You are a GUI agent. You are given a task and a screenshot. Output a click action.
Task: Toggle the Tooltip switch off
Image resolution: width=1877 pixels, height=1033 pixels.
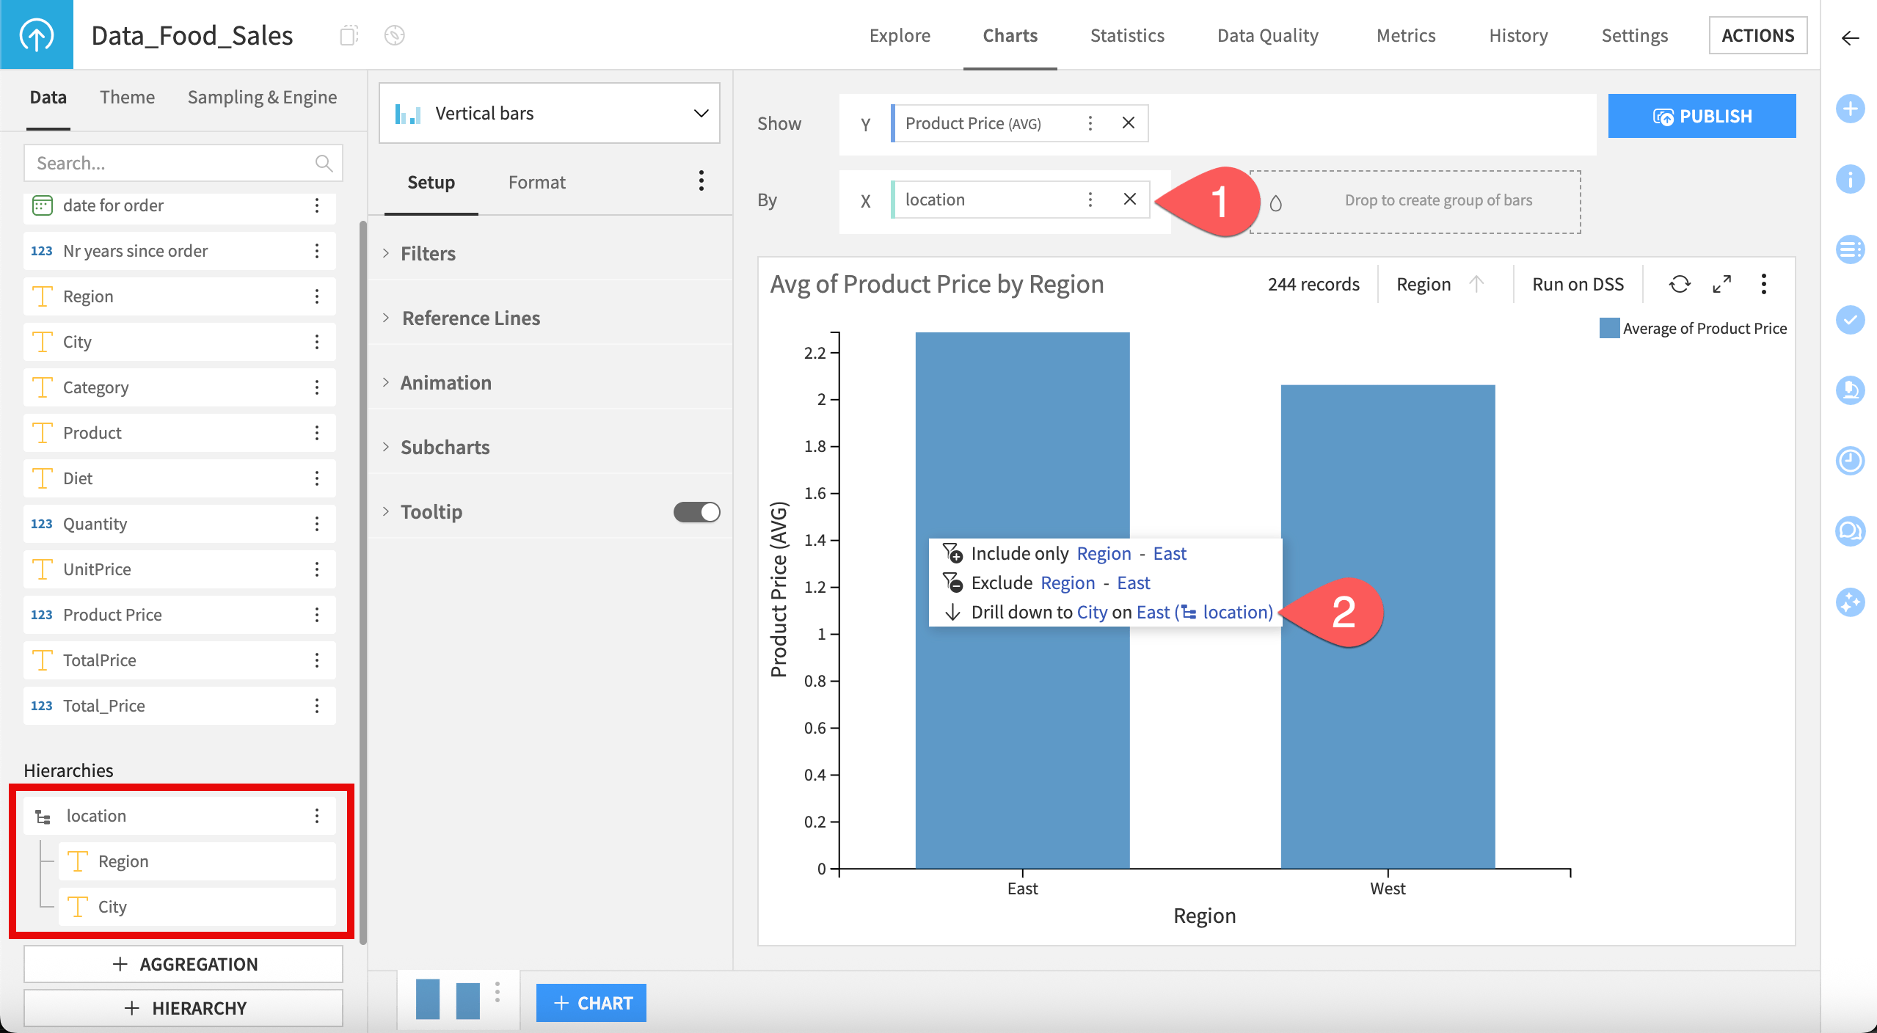click(696, 511)
